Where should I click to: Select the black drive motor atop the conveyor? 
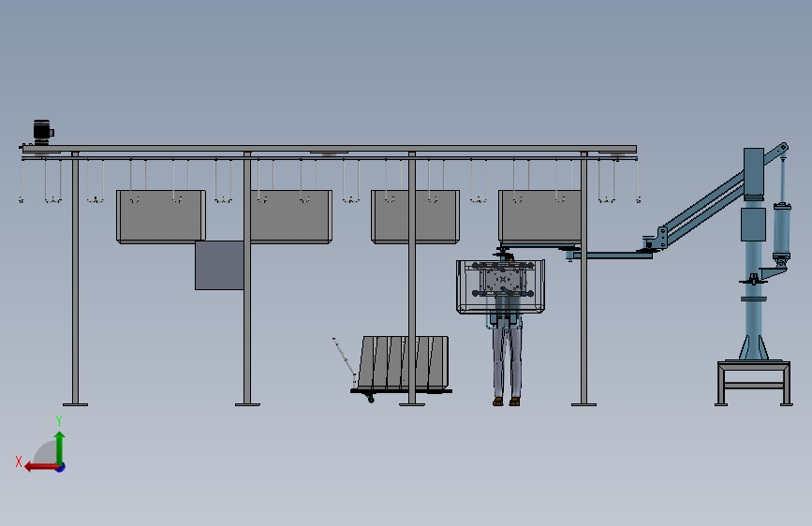(43, 131)
